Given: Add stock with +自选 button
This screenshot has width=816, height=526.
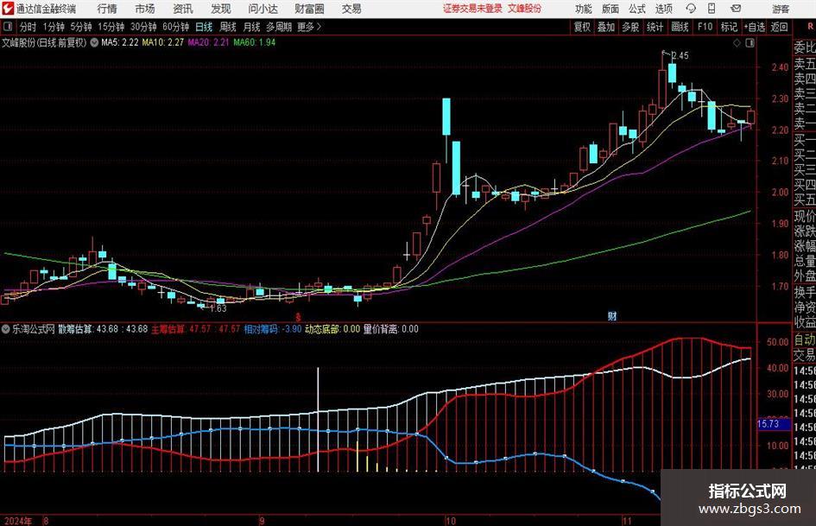Looking at the screenshot, I should 755,27.
